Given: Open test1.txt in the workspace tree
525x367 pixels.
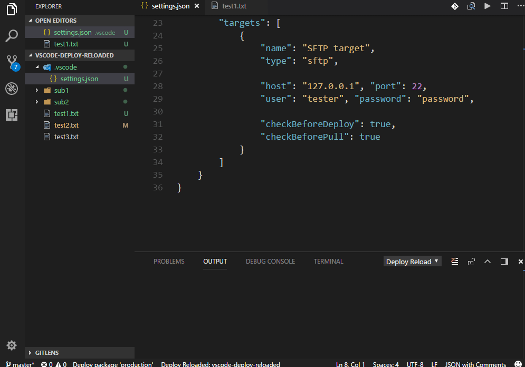Looking at the screenshot, I should pyautogui.click(x=80, y=113).
